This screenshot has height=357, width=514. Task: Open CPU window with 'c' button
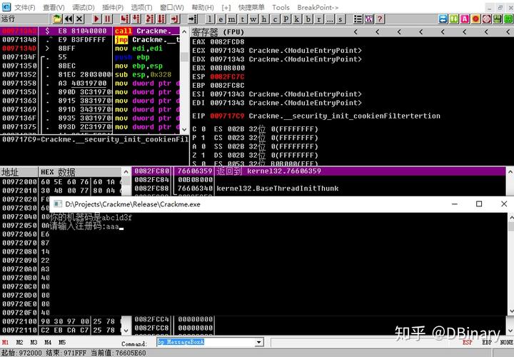pyautogui.click(x=275, y=19)
